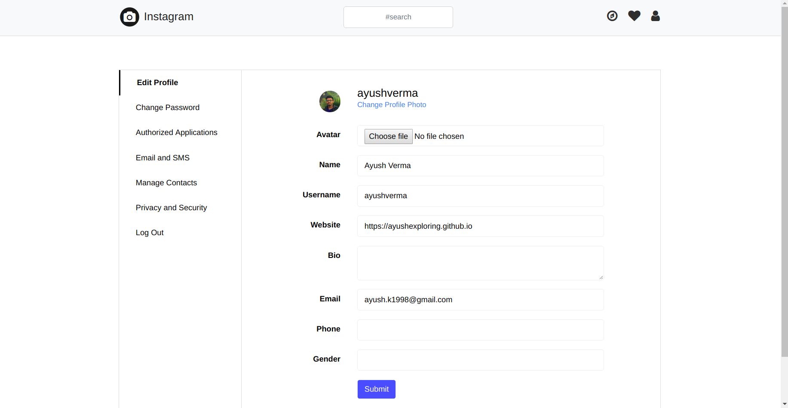Click the Instagram brand name text
The width and height of the screenshot is (788, 408).
coord(169,16)
